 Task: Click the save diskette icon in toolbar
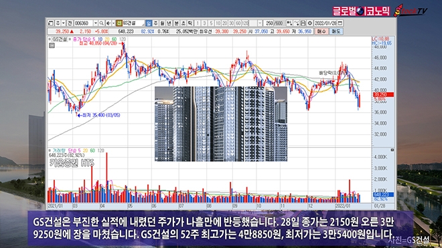(x=303, y=23)
